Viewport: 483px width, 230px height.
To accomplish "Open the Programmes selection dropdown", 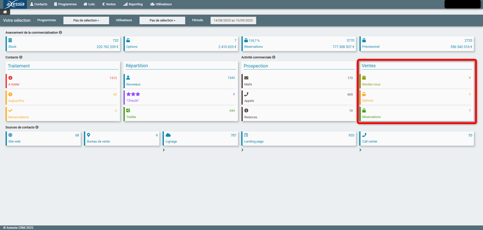I will click(x=86, y=20).
